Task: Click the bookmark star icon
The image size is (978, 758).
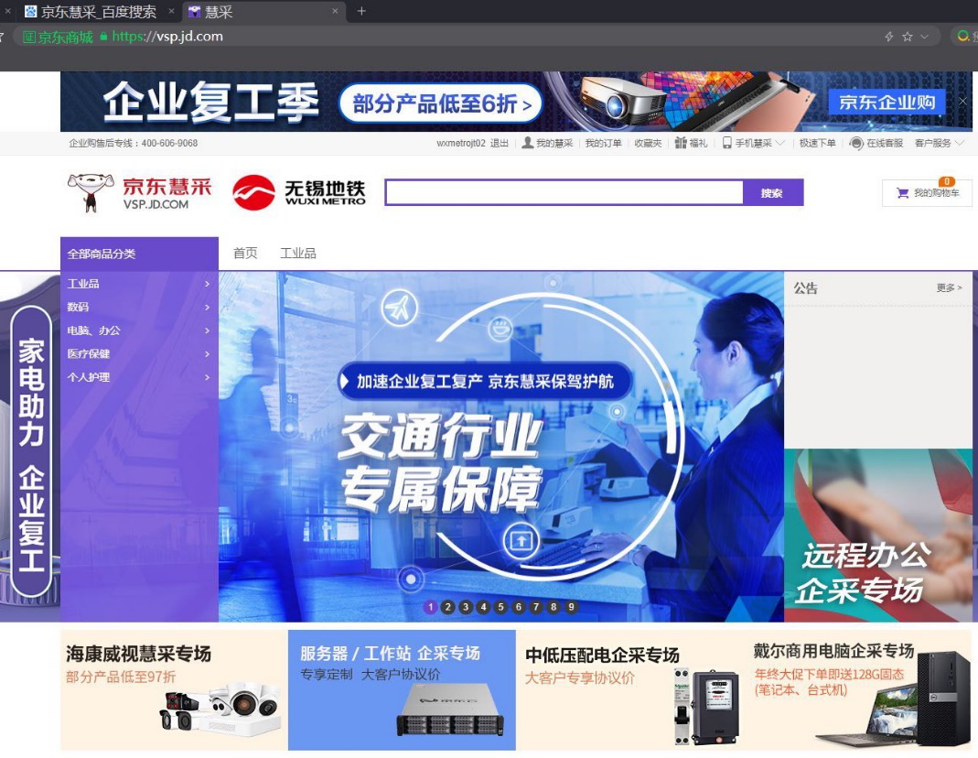Action: coord(907,37)
